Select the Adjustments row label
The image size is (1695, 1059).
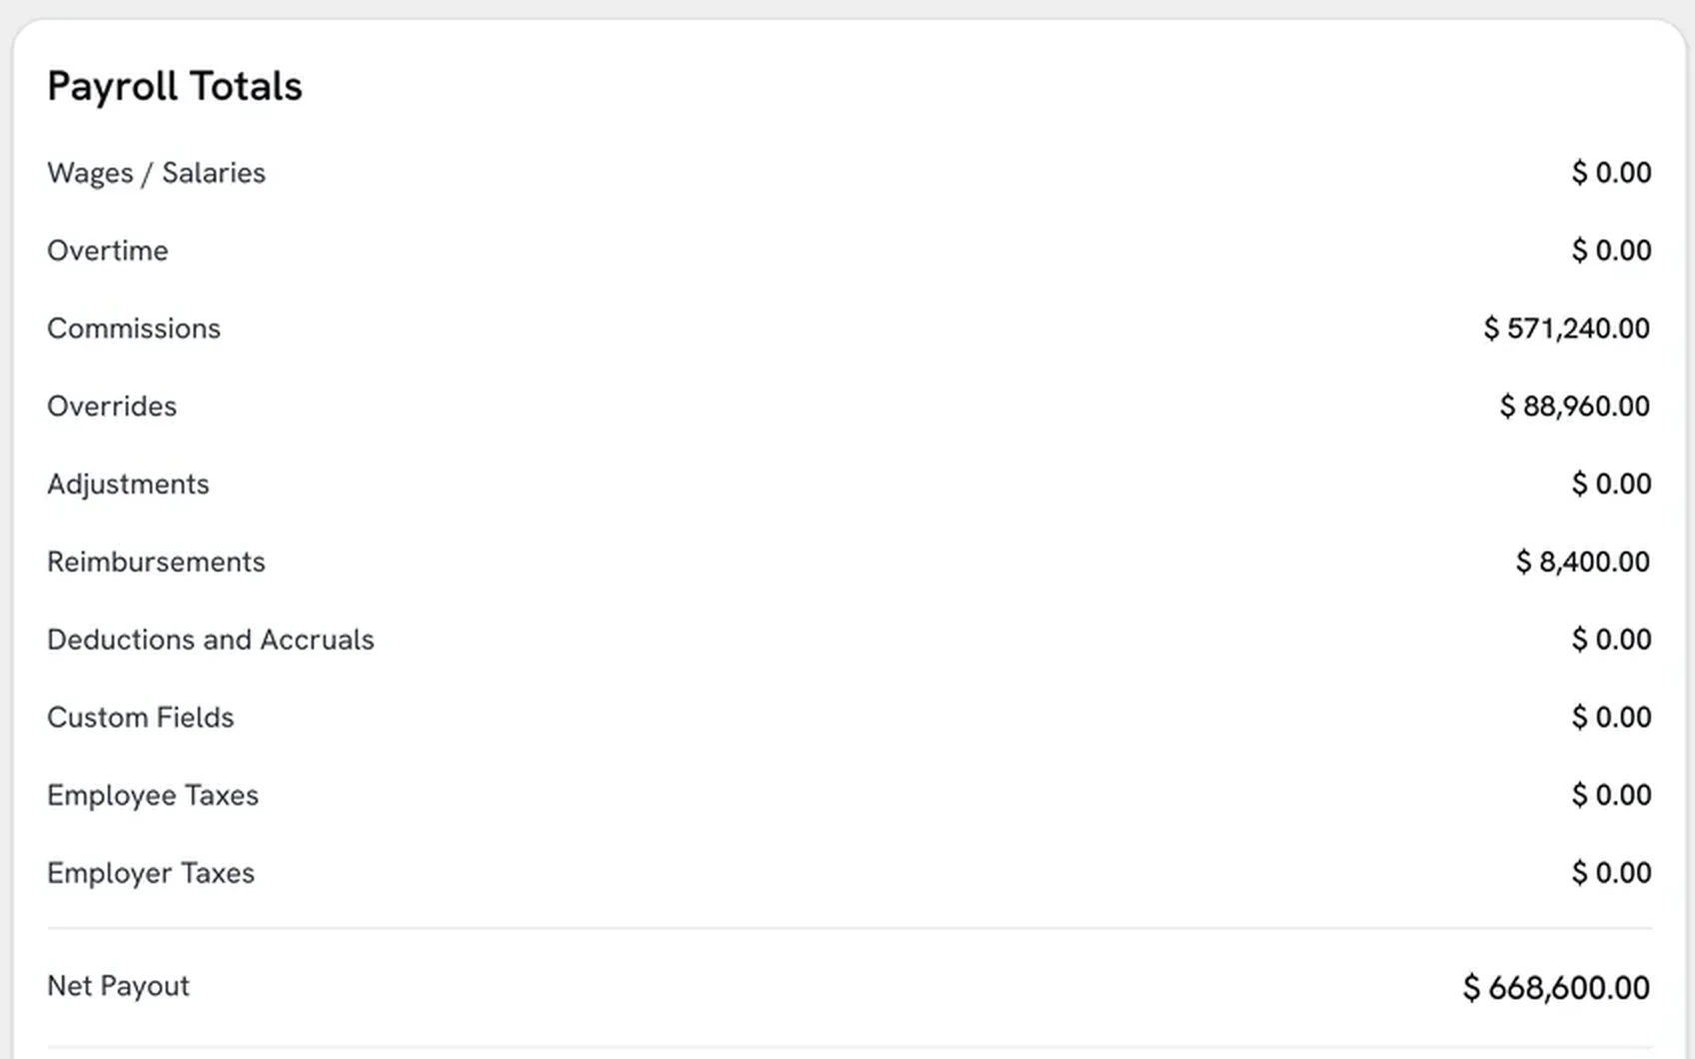[x=128, y=485]
